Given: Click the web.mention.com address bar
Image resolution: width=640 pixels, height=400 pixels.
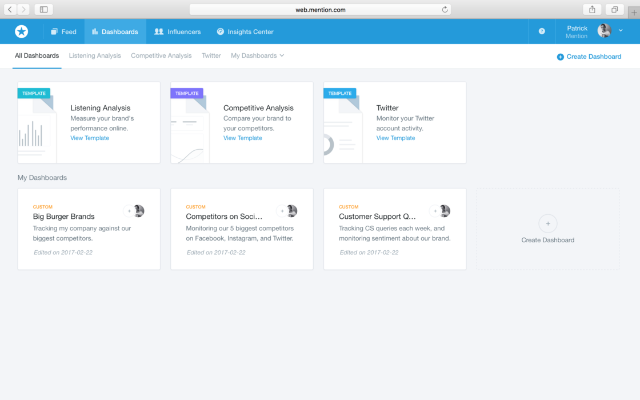Looking at the screenshot, I should (x=320, y=10).
